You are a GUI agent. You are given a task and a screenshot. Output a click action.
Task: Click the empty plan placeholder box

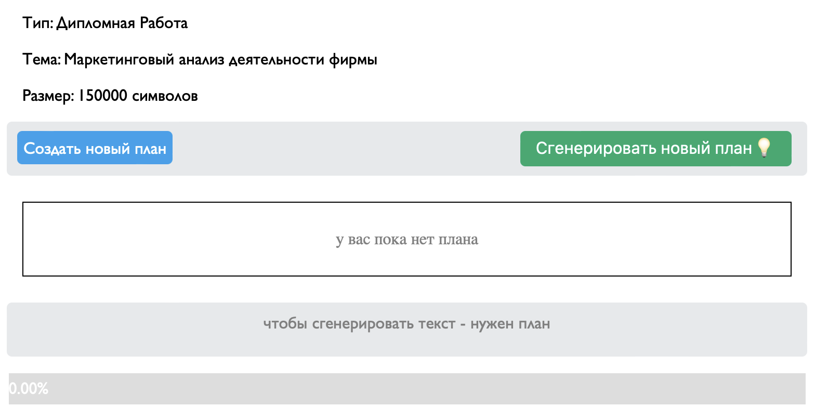point(407,239)
